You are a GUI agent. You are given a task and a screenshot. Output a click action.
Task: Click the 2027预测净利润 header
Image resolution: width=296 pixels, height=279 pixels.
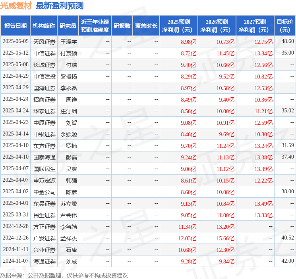coord(255,26)
